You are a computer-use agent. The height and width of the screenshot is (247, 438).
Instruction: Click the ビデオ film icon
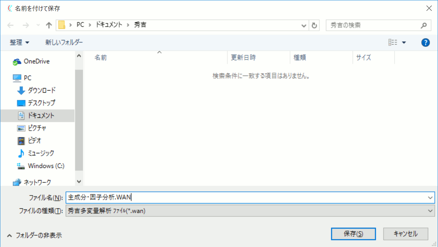click(21, 141)
